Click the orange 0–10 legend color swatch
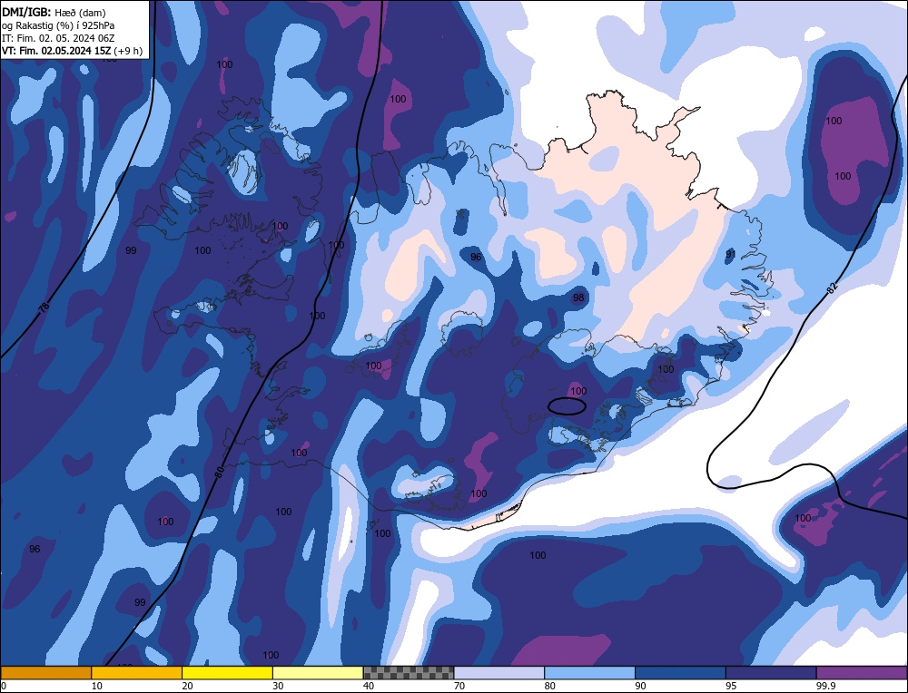Viewport: 908px width, 693px height. tap(45, 672)
